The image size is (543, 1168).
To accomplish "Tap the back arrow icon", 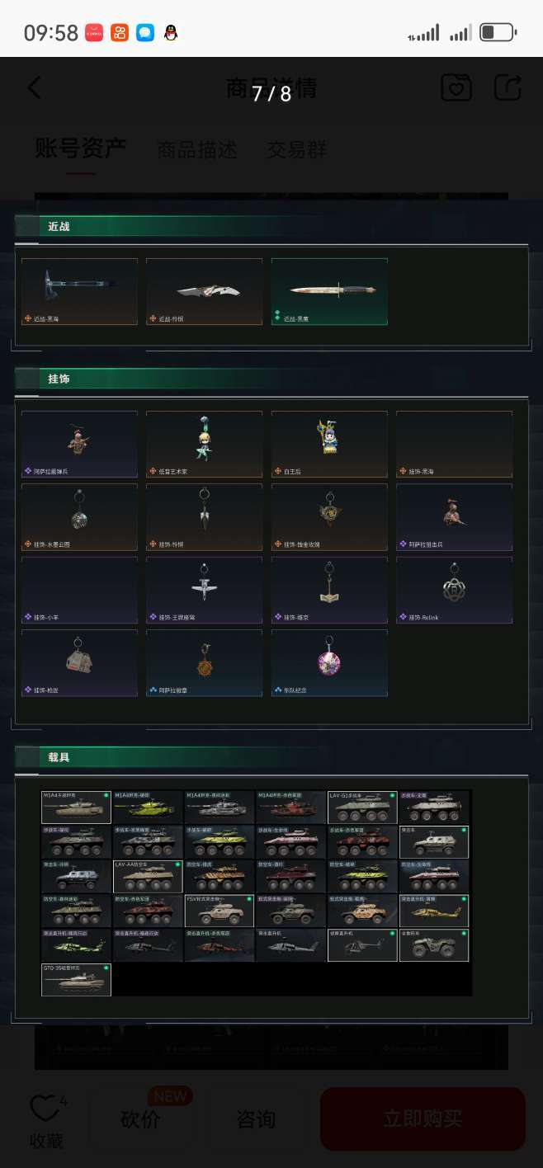I will [35, 87].
